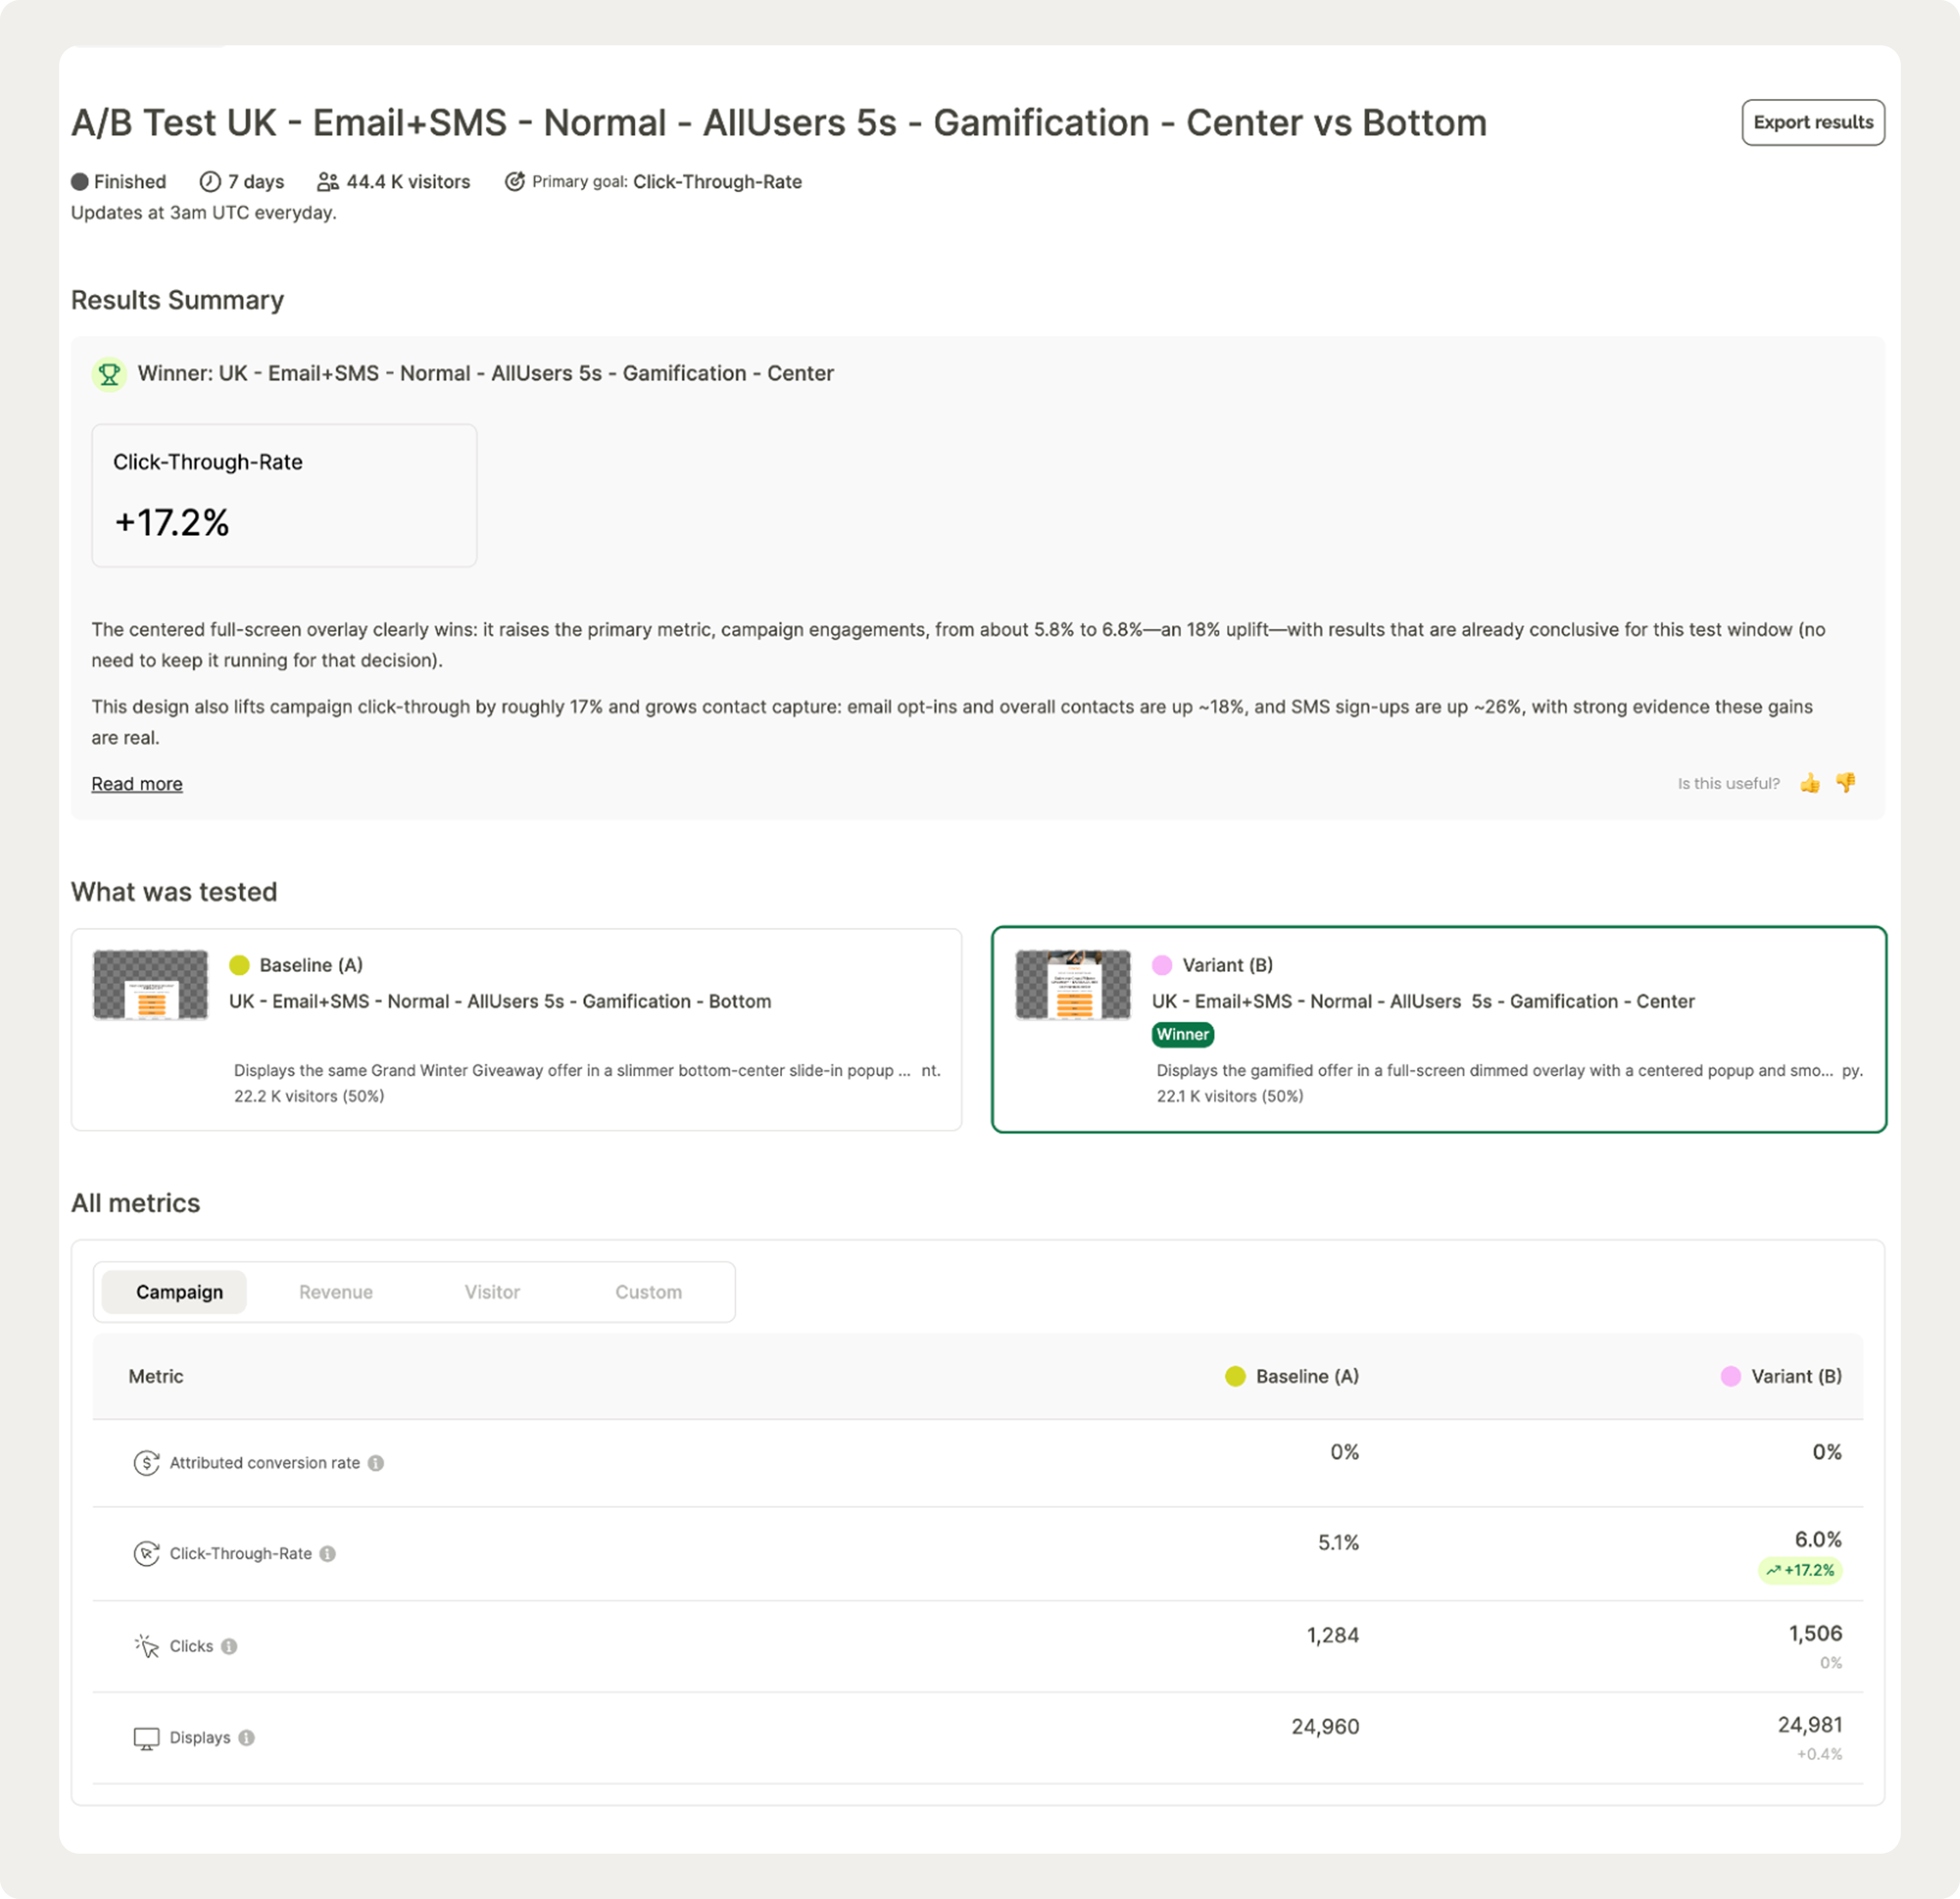Switch to the Custom tab
1960x1899 pixels.
coord(648,1291)
